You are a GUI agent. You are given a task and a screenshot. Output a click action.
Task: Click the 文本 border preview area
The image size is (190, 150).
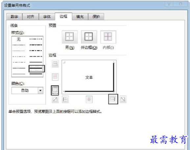click(89, 77)
